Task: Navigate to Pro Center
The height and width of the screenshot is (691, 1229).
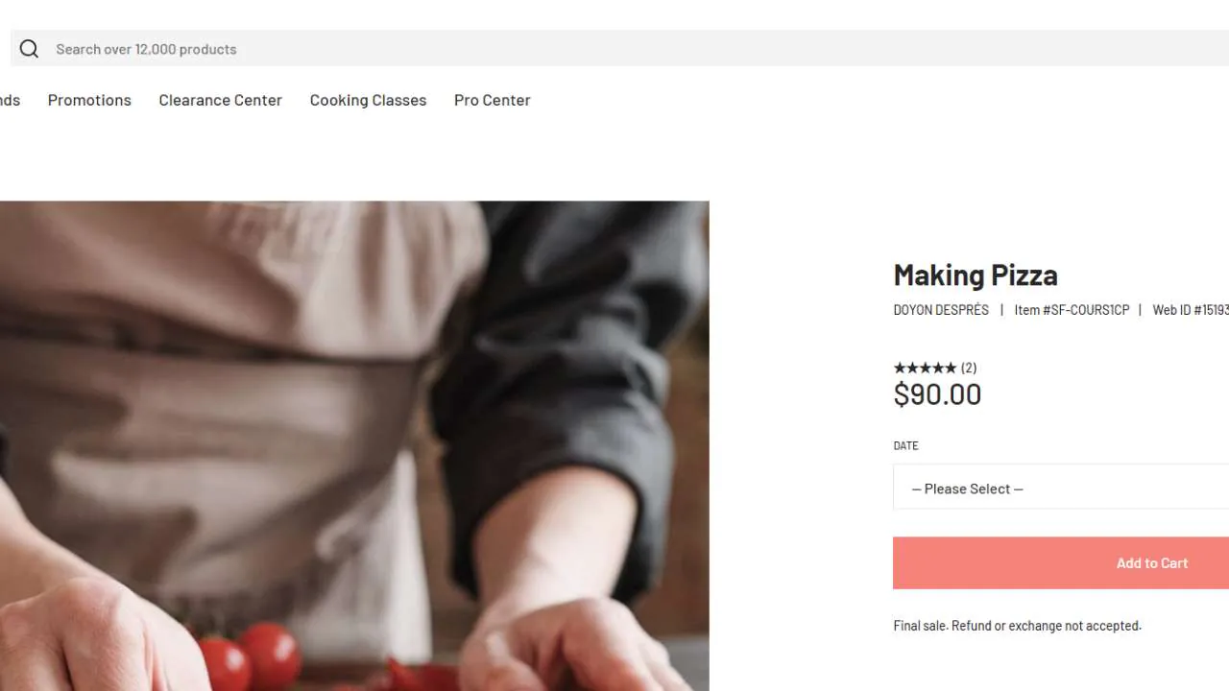Action: click(x=492, y=100)
